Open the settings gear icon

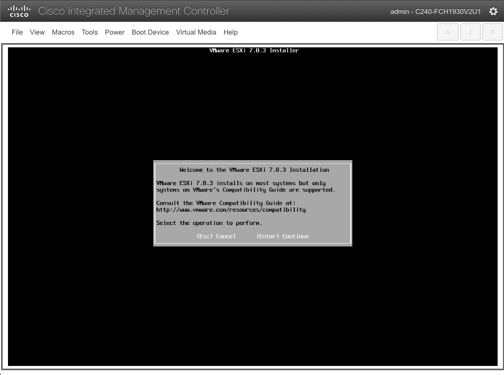(493, 11)
